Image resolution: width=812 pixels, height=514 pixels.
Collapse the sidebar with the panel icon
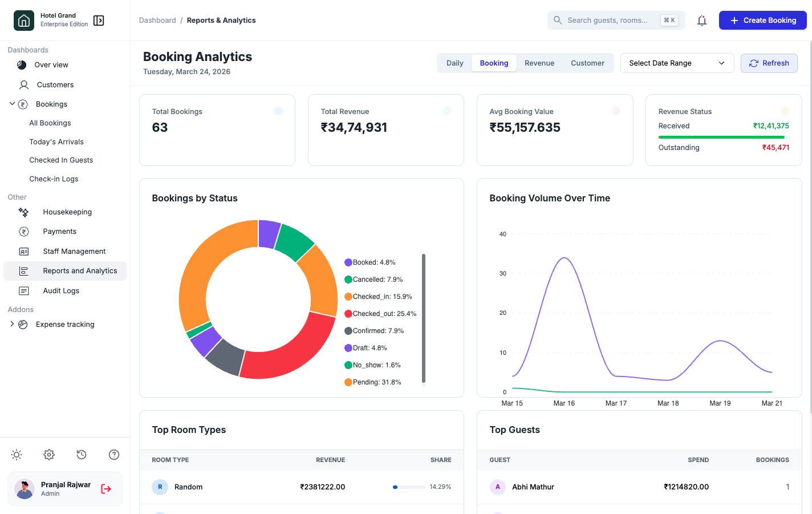pos(98,20)
